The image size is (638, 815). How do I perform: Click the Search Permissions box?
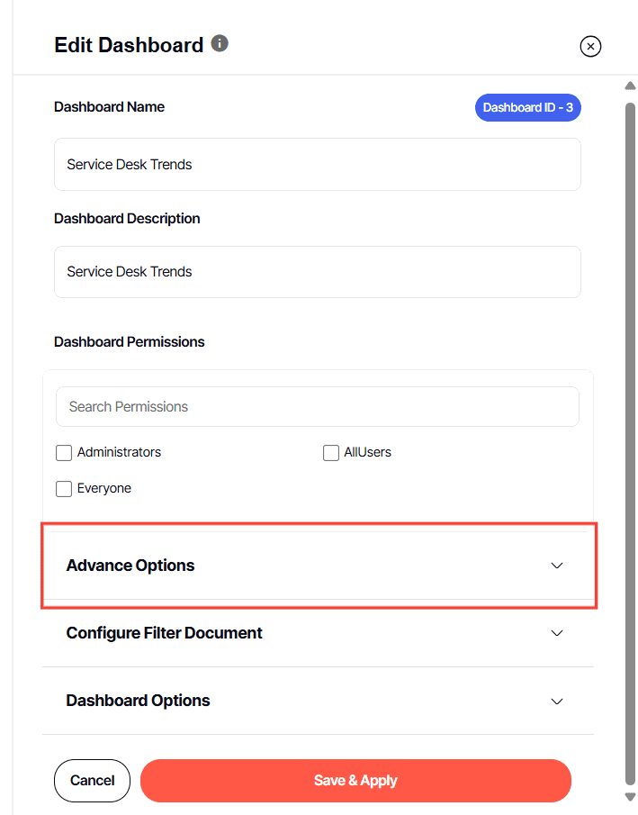tap(317, 407)
